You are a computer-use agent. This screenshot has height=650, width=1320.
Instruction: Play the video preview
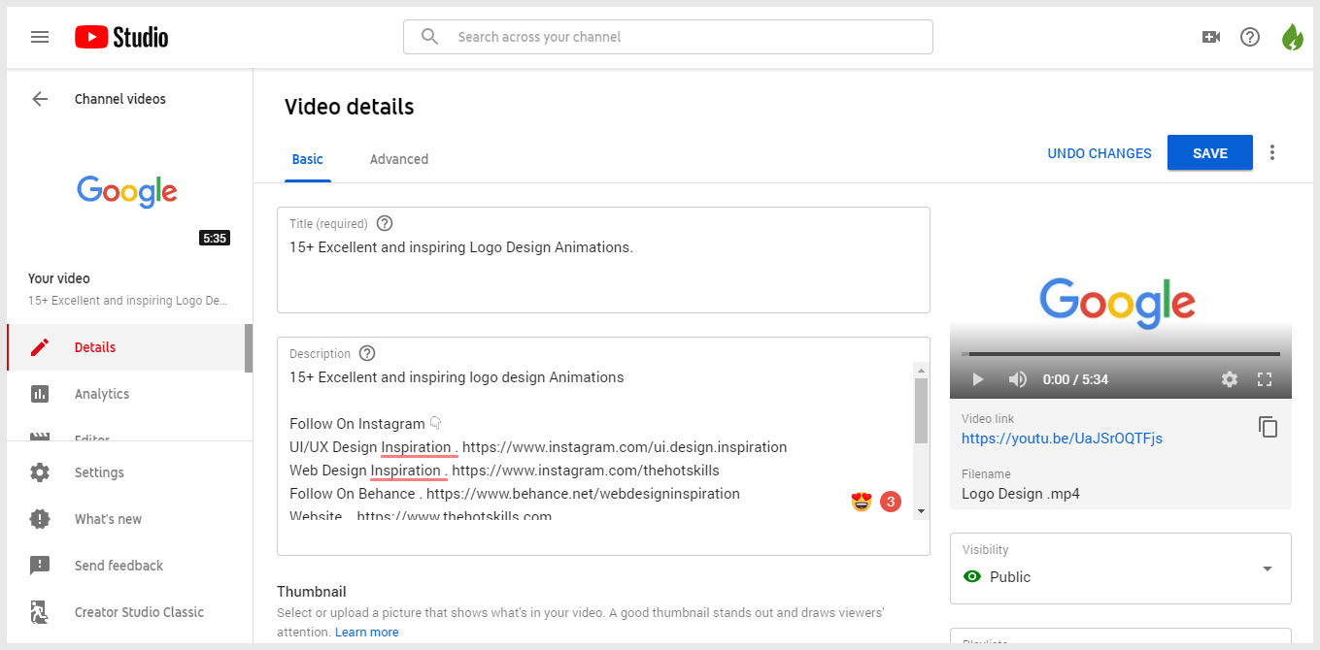(x=978, y=379)
